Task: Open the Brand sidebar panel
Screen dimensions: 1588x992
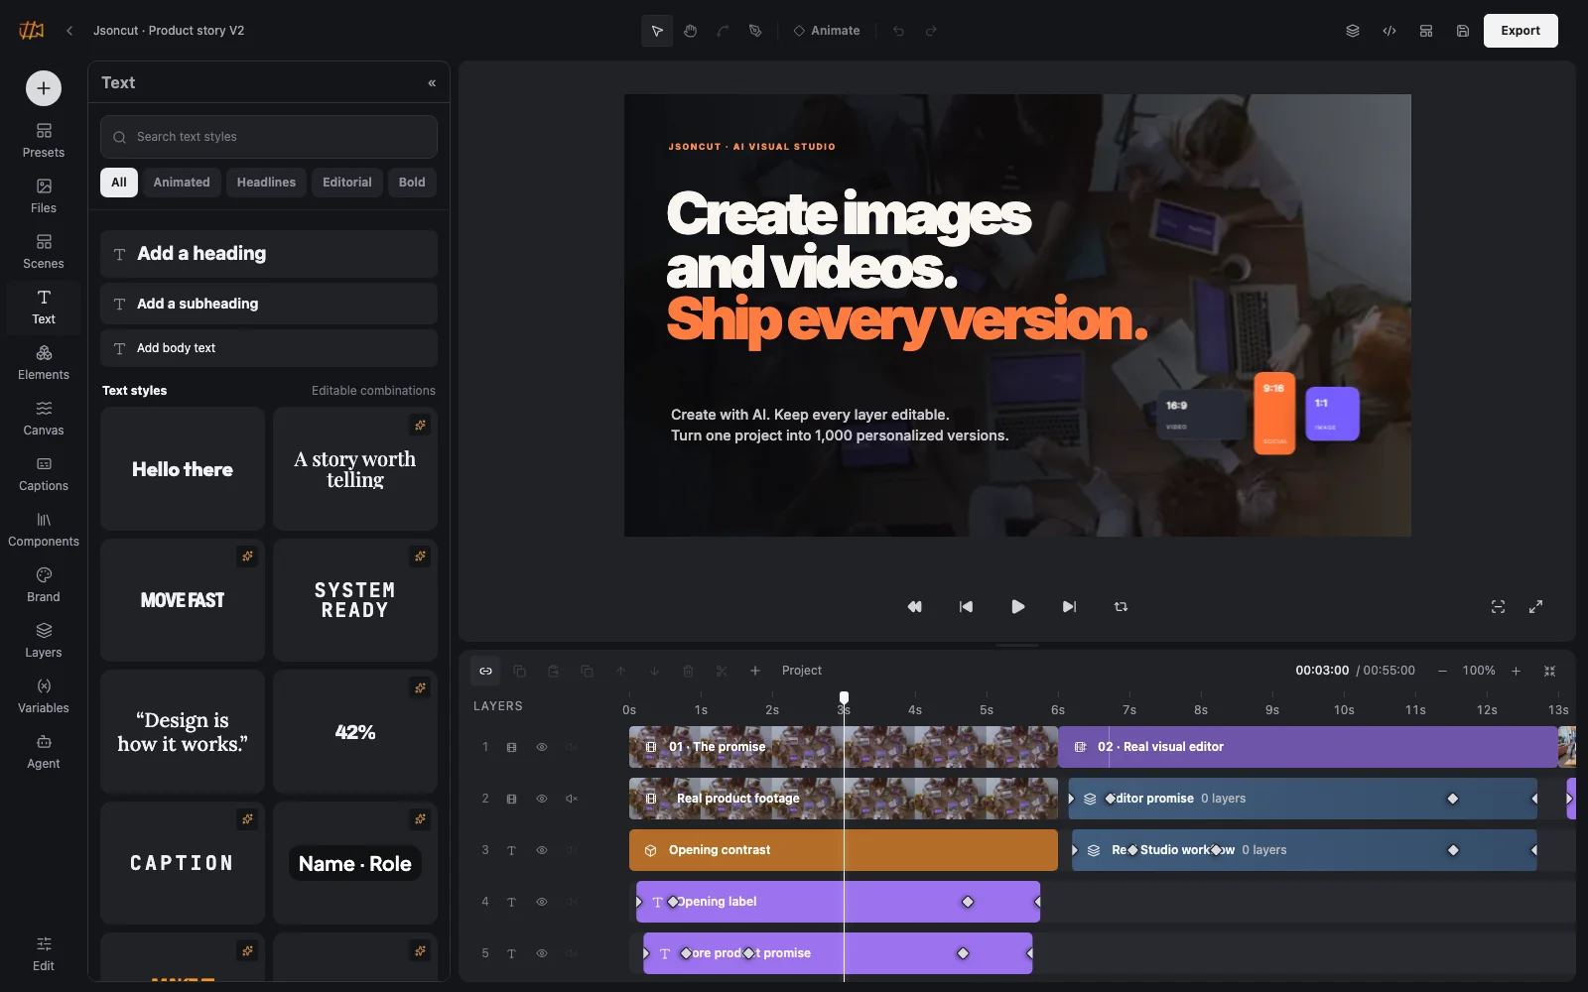Action: pos(44,585)
